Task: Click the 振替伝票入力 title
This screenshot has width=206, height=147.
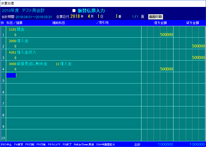Action: [x=91, y=11]
